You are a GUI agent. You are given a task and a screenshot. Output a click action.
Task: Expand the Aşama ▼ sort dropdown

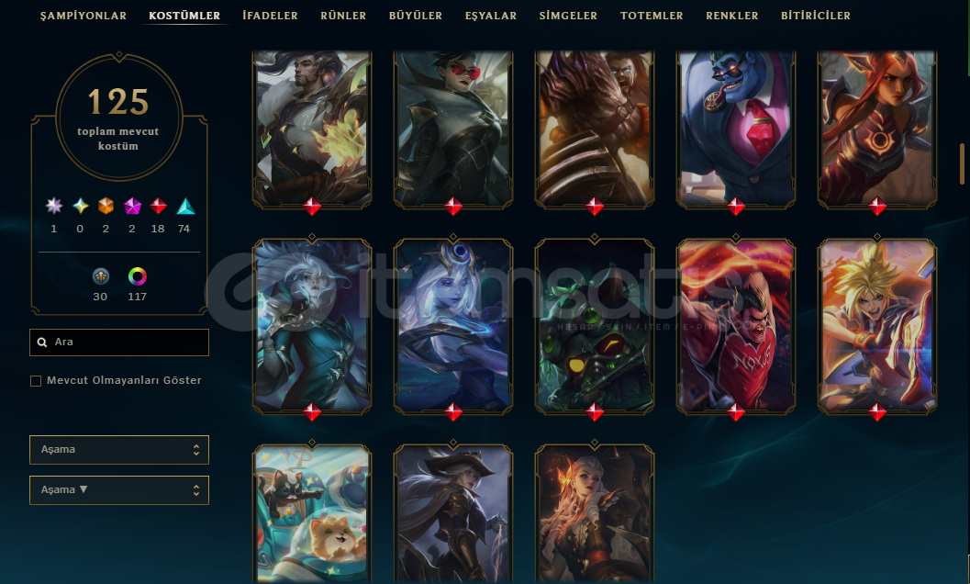click(x=119, y=489)
